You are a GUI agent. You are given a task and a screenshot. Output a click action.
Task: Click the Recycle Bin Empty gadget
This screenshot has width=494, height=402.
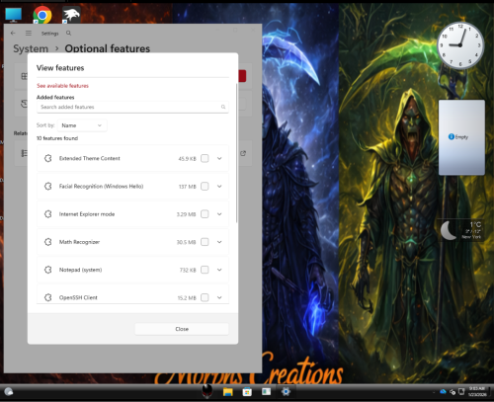(x=461, y=137)
